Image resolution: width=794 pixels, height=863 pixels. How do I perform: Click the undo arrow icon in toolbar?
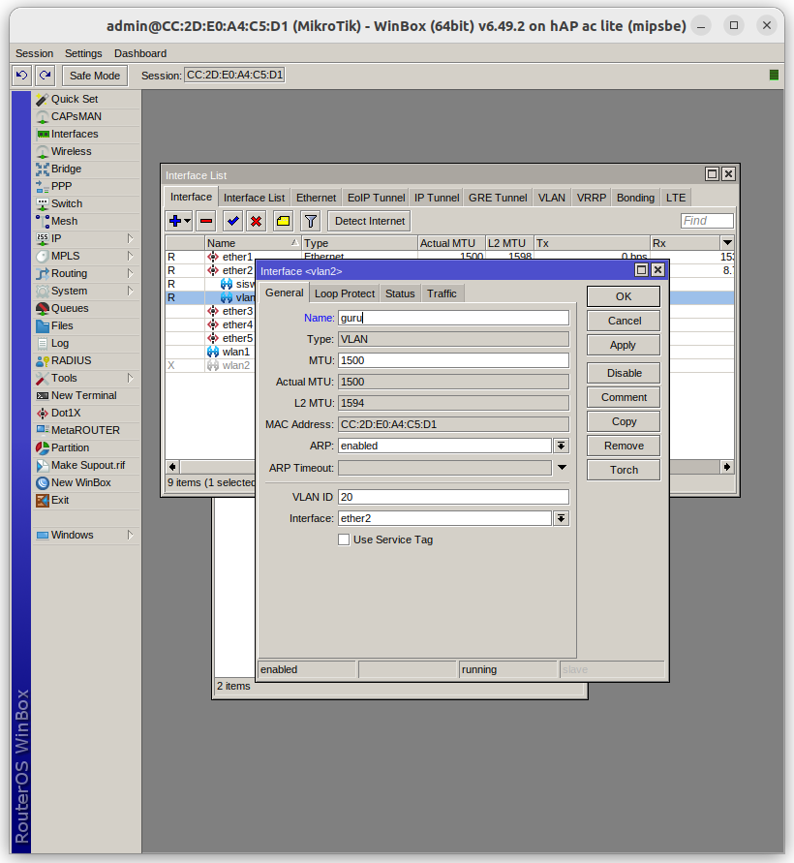[21, 76]
